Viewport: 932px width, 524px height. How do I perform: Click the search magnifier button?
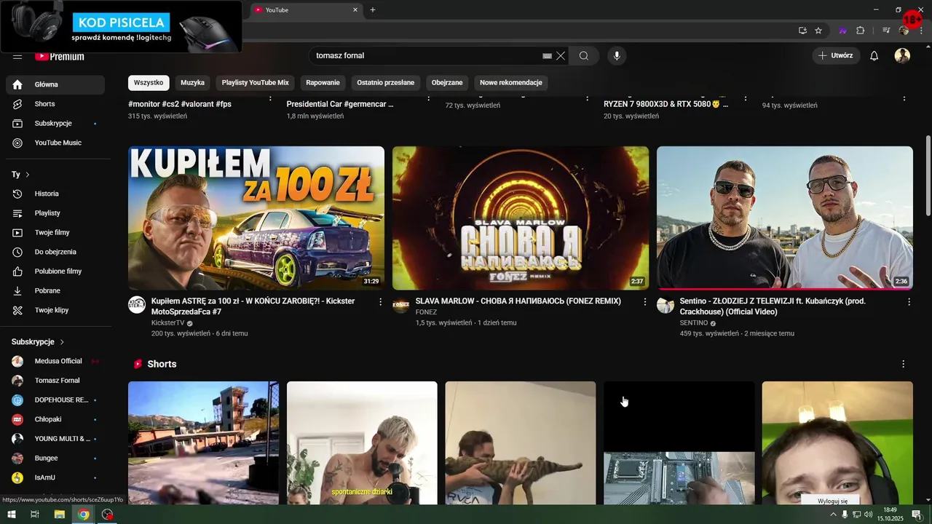pyautogui.click(x=584, y=56)
